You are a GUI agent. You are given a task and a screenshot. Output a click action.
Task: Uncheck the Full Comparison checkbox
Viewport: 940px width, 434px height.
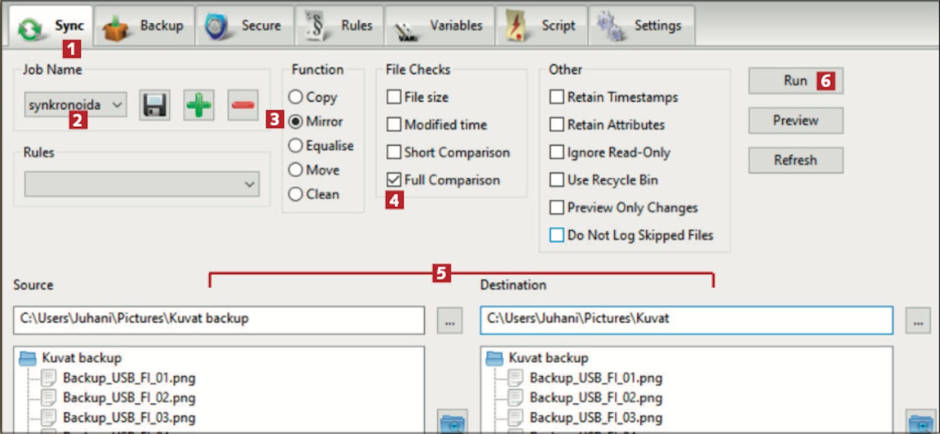click(x=394, y=180)
